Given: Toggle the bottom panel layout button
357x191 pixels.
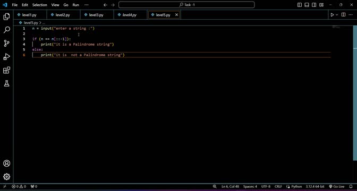Looking at the screenshot, I should point(307,5).
